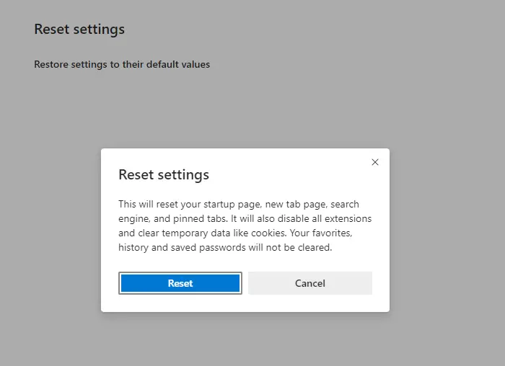Click the gray page area below Restore settings text
505x366 pixels.
pos(123,108)
